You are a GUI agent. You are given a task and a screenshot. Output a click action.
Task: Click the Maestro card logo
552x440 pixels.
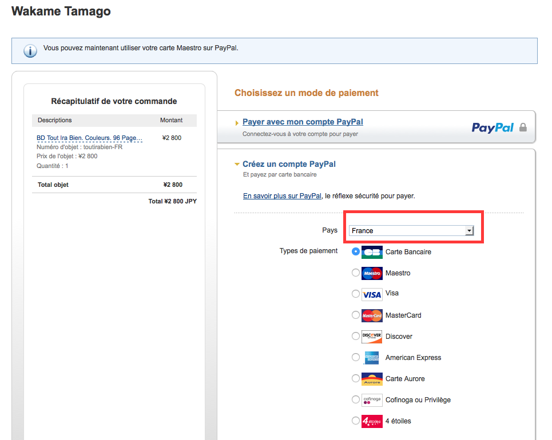tap(371, 273)
